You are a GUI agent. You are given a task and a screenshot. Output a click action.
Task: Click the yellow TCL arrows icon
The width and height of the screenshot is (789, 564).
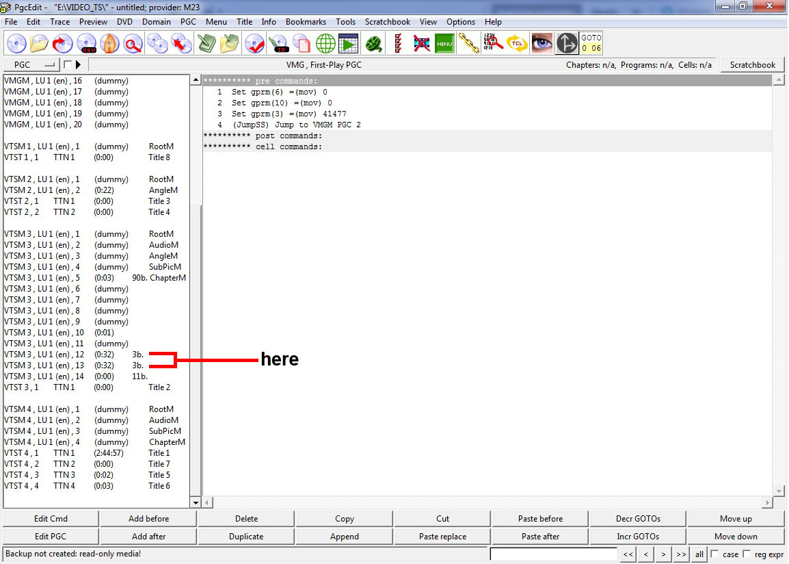point(517,44)
